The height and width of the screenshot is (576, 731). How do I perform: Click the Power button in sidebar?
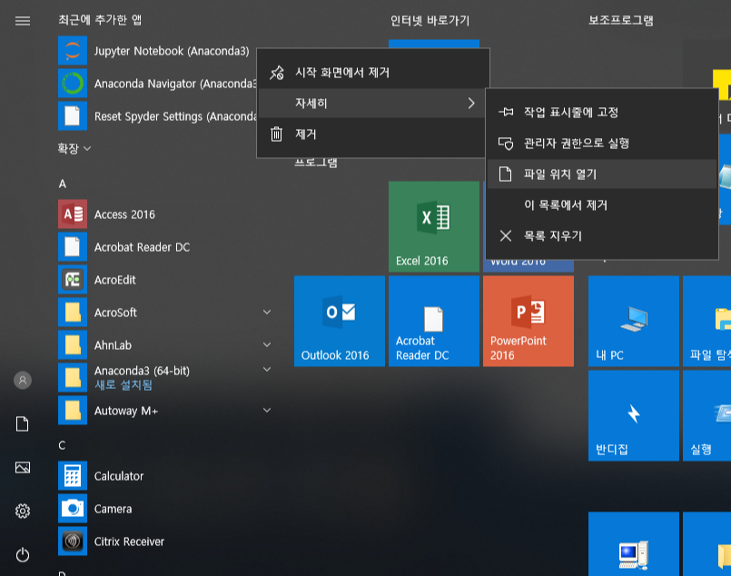pos(23,555)
